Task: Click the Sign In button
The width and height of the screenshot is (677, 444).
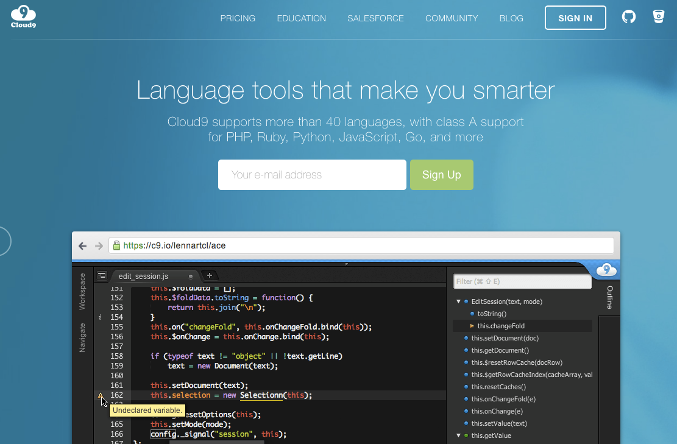Action: (575, 18)
